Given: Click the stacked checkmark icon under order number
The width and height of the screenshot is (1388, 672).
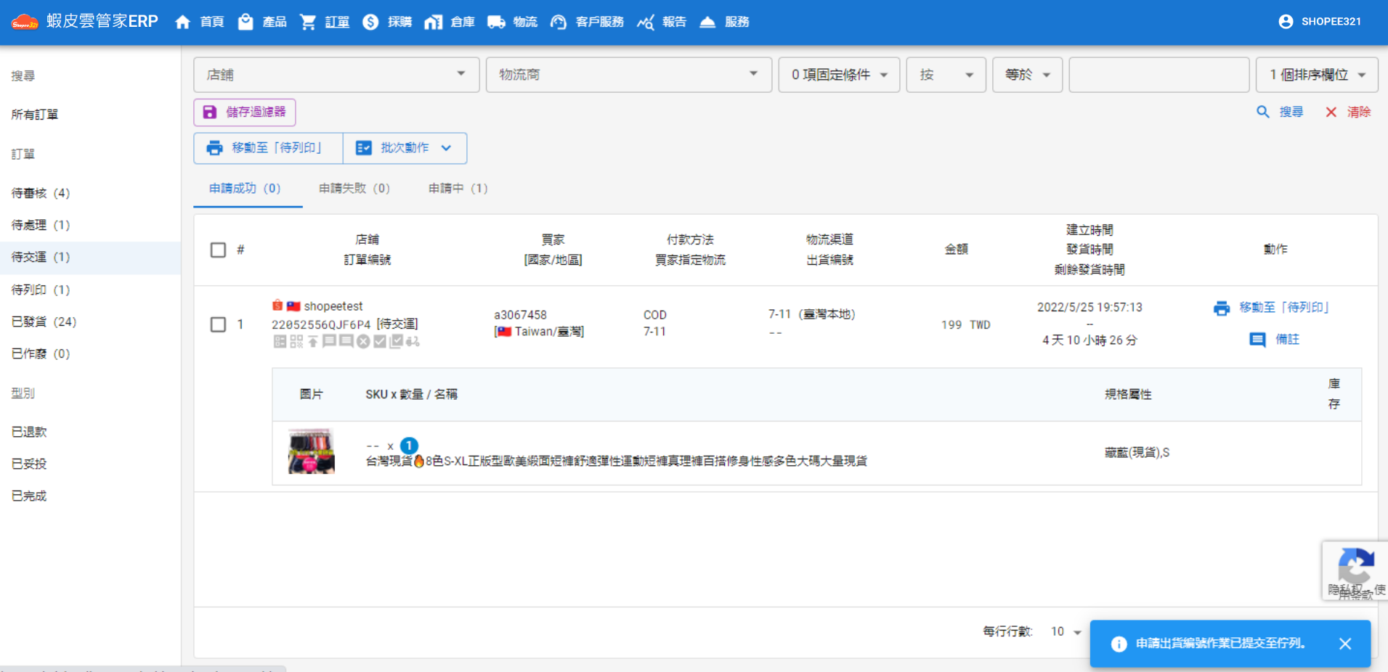Looking at the screenshot, I should (x=396, y=341).
